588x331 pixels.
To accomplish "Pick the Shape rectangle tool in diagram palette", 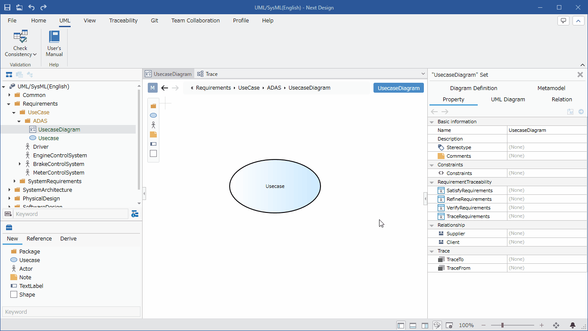I will pos(153,153).
